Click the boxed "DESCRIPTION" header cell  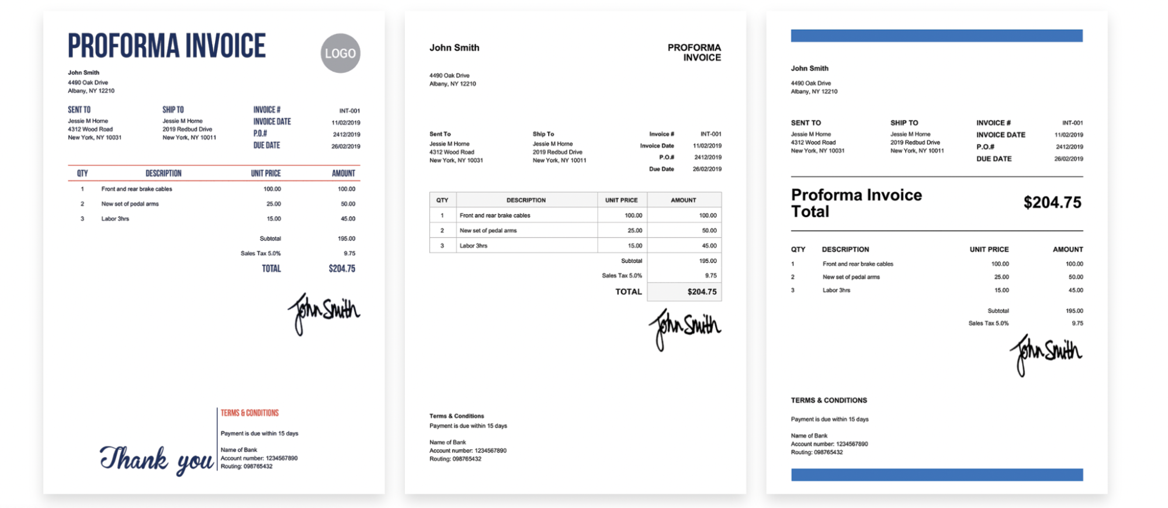click(526, 200)
